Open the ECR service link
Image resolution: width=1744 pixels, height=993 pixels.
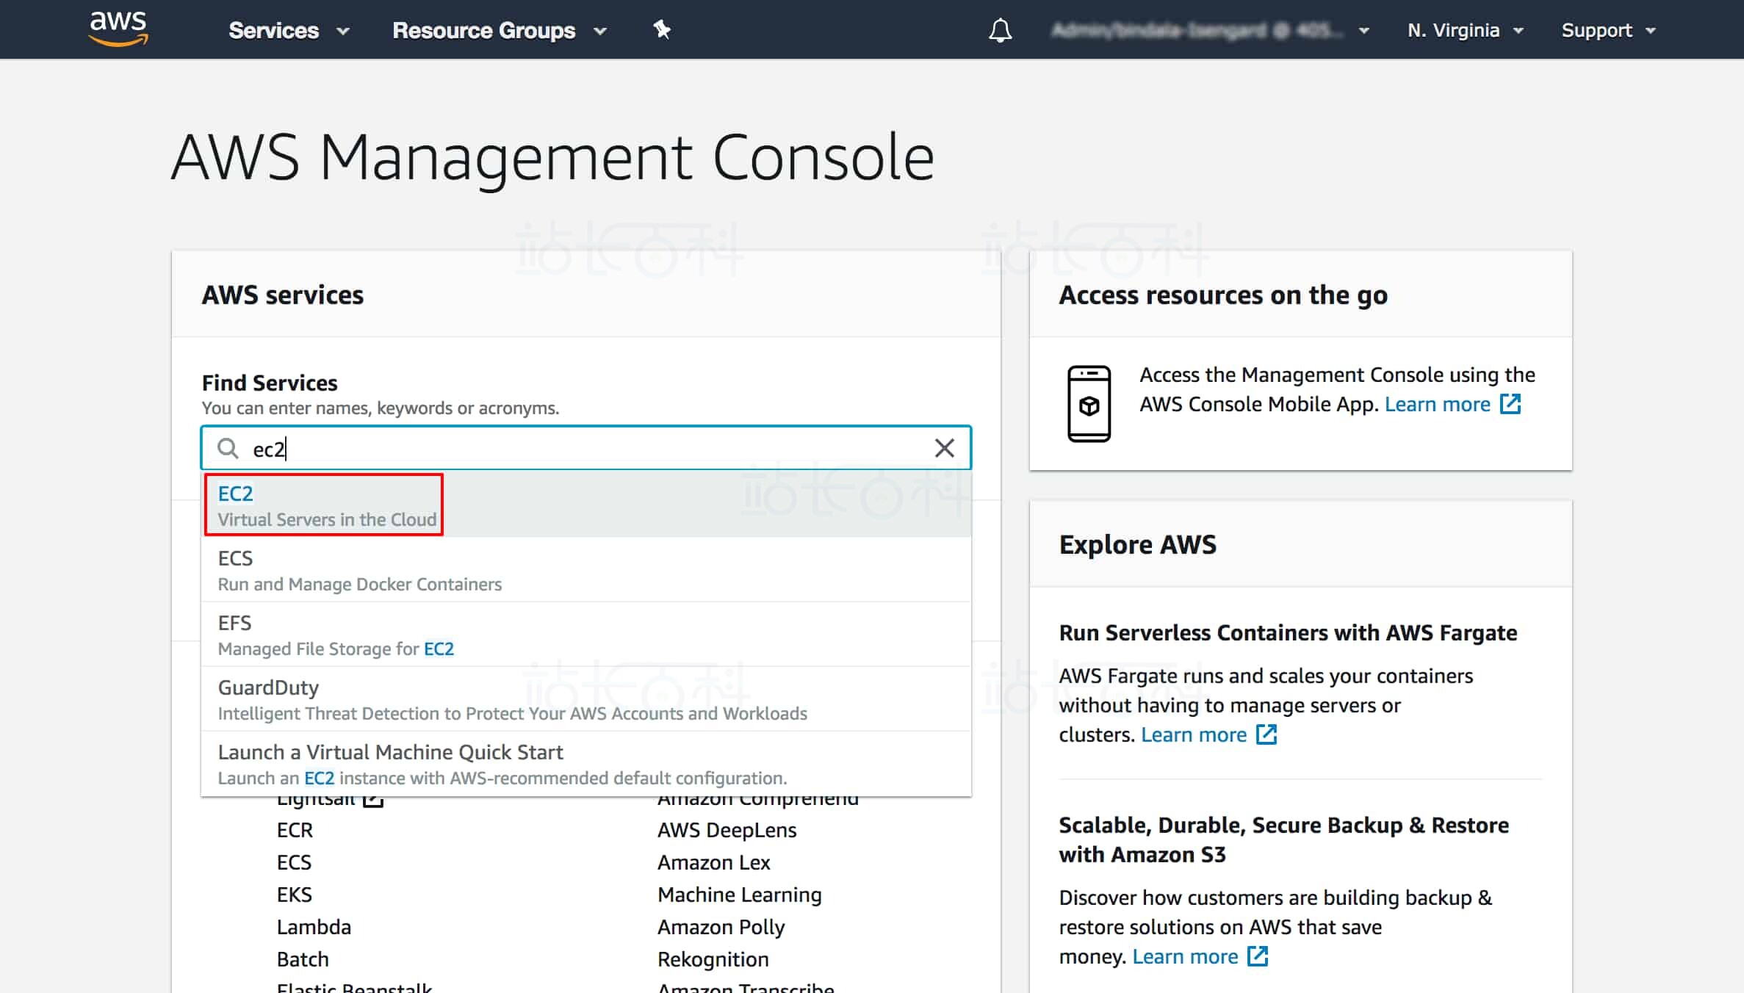click(295, 830)
